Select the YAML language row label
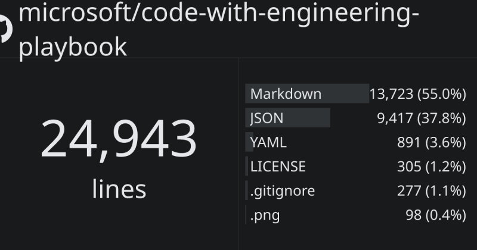Image resolution: width=477 pixels, height=250 pixels. tap(268, 142)
